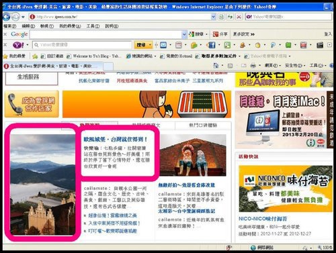Click the Facebook icon on Yahoo toolbar
The image size is (336, 253).
(x=212, y=45)
